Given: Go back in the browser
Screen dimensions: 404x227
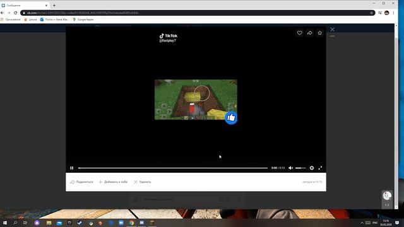Looking at the screenshot, I should 3,13.
